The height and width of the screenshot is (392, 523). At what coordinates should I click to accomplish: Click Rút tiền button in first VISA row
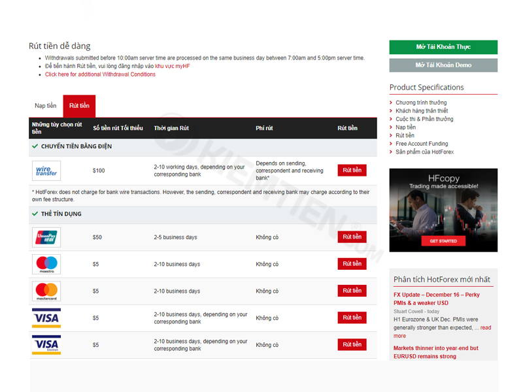352,318
